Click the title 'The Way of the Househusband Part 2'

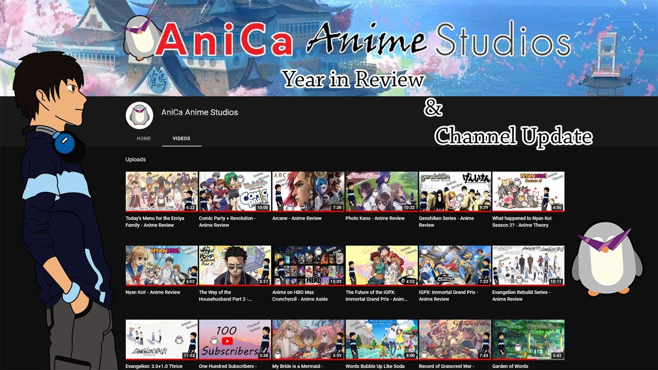[x=225, y=295]
